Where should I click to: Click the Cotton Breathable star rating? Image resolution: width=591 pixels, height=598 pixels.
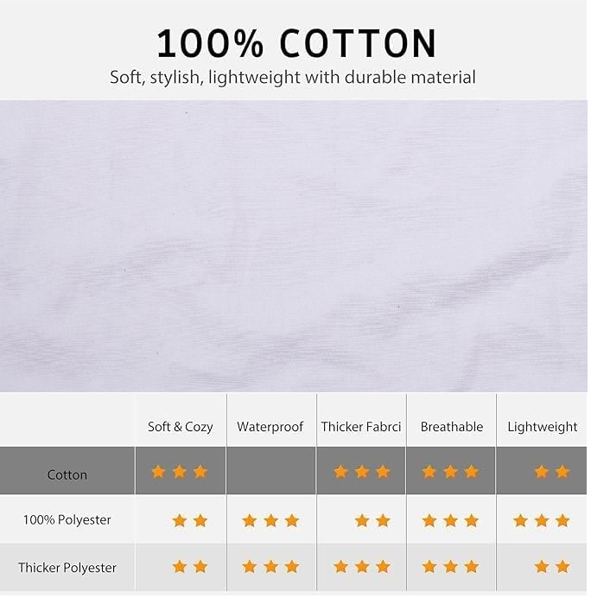(x=450, y=472)
